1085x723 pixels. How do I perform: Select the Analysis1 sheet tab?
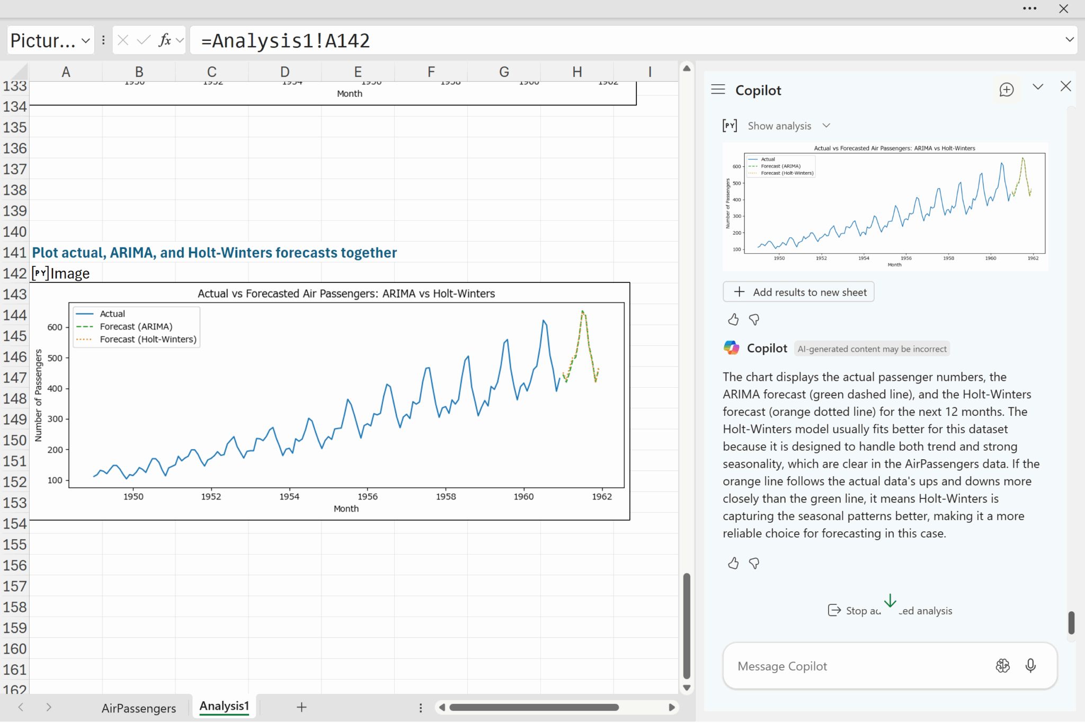point(224,707)
